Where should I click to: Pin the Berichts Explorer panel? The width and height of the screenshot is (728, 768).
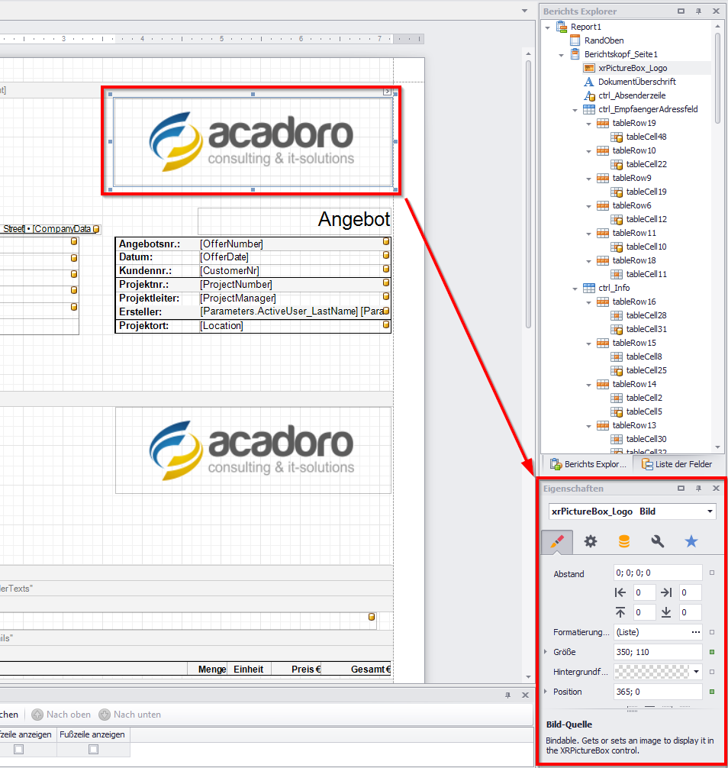698,11
